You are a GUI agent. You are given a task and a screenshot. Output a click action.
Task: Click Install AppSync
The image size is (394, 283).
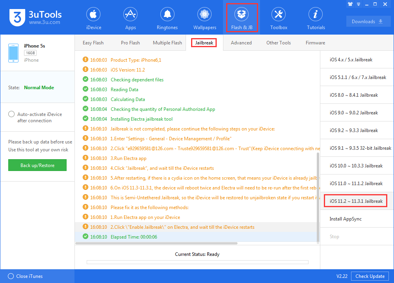357,219
